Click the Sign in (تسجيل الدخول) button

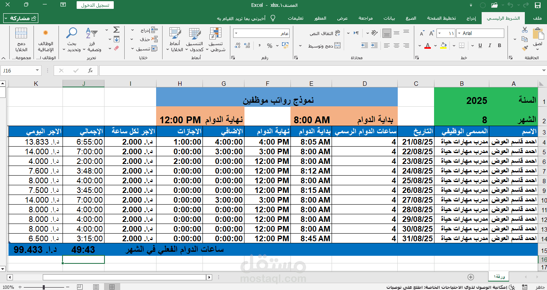pos(95,5)
